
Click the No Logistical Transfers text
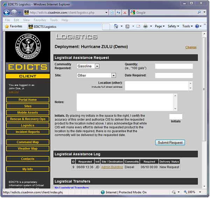tap(71, 188)
